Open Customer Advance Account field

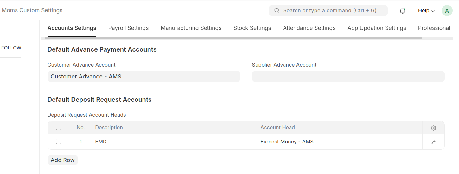(143, 77)
